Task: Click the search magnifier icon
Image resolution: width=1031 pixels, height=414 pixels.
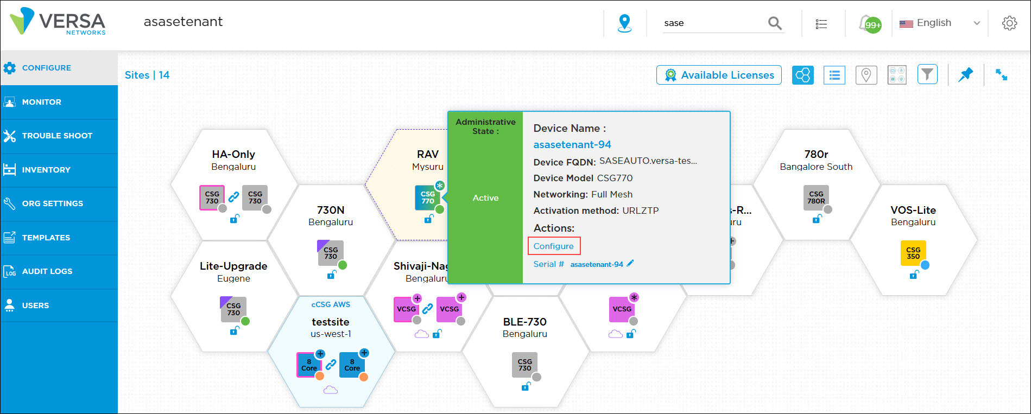Action: (x=775, y=23)
